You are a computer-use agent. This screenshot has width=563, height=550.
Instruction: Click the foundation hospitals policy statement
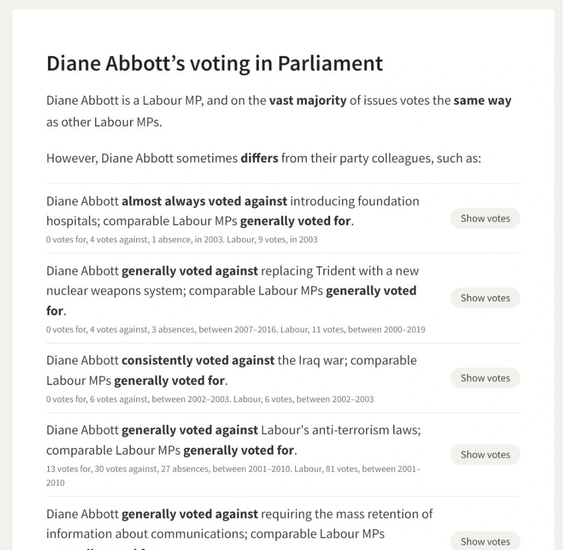[x=232, y=211]
